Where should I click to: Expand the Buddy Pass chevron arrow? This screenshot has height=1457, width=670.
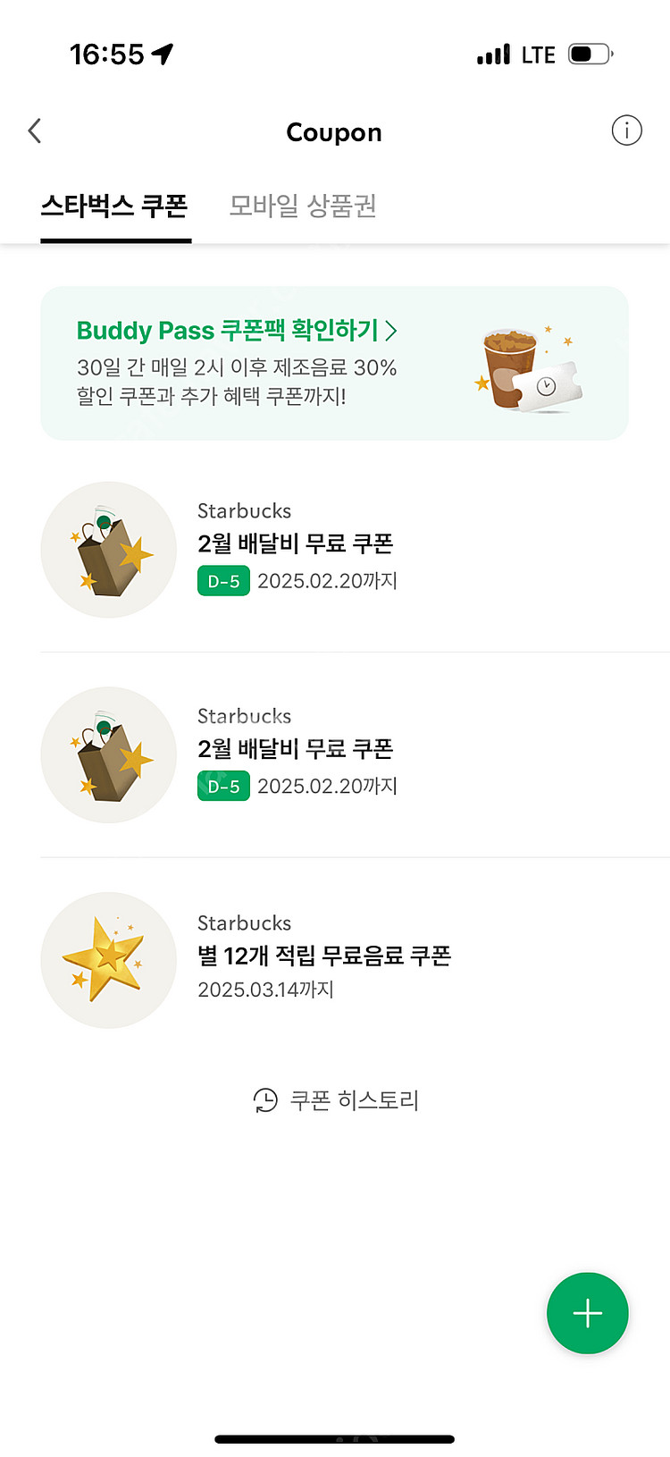391,331
